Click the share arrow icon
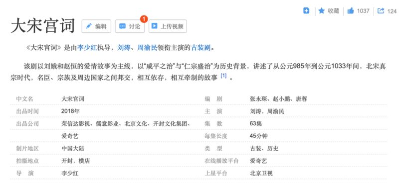This screenshot has width=399, height=184. tap(381, 11)
